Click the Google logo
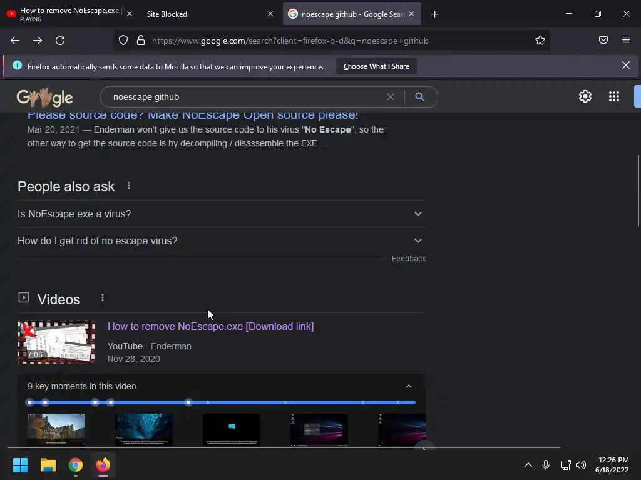The width and height of the screenshot is (641, 480). click(x=44, y=97)
